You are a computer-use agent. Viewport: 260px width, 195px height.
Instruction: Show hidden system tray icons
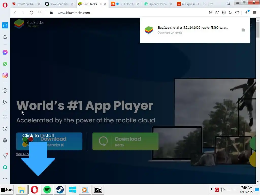pyautogui.click(x=212, y=189)
